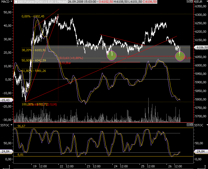Open the MACD indicator dropdown
208x169 pixels.
pyautogui.click(x=11, y=1)
